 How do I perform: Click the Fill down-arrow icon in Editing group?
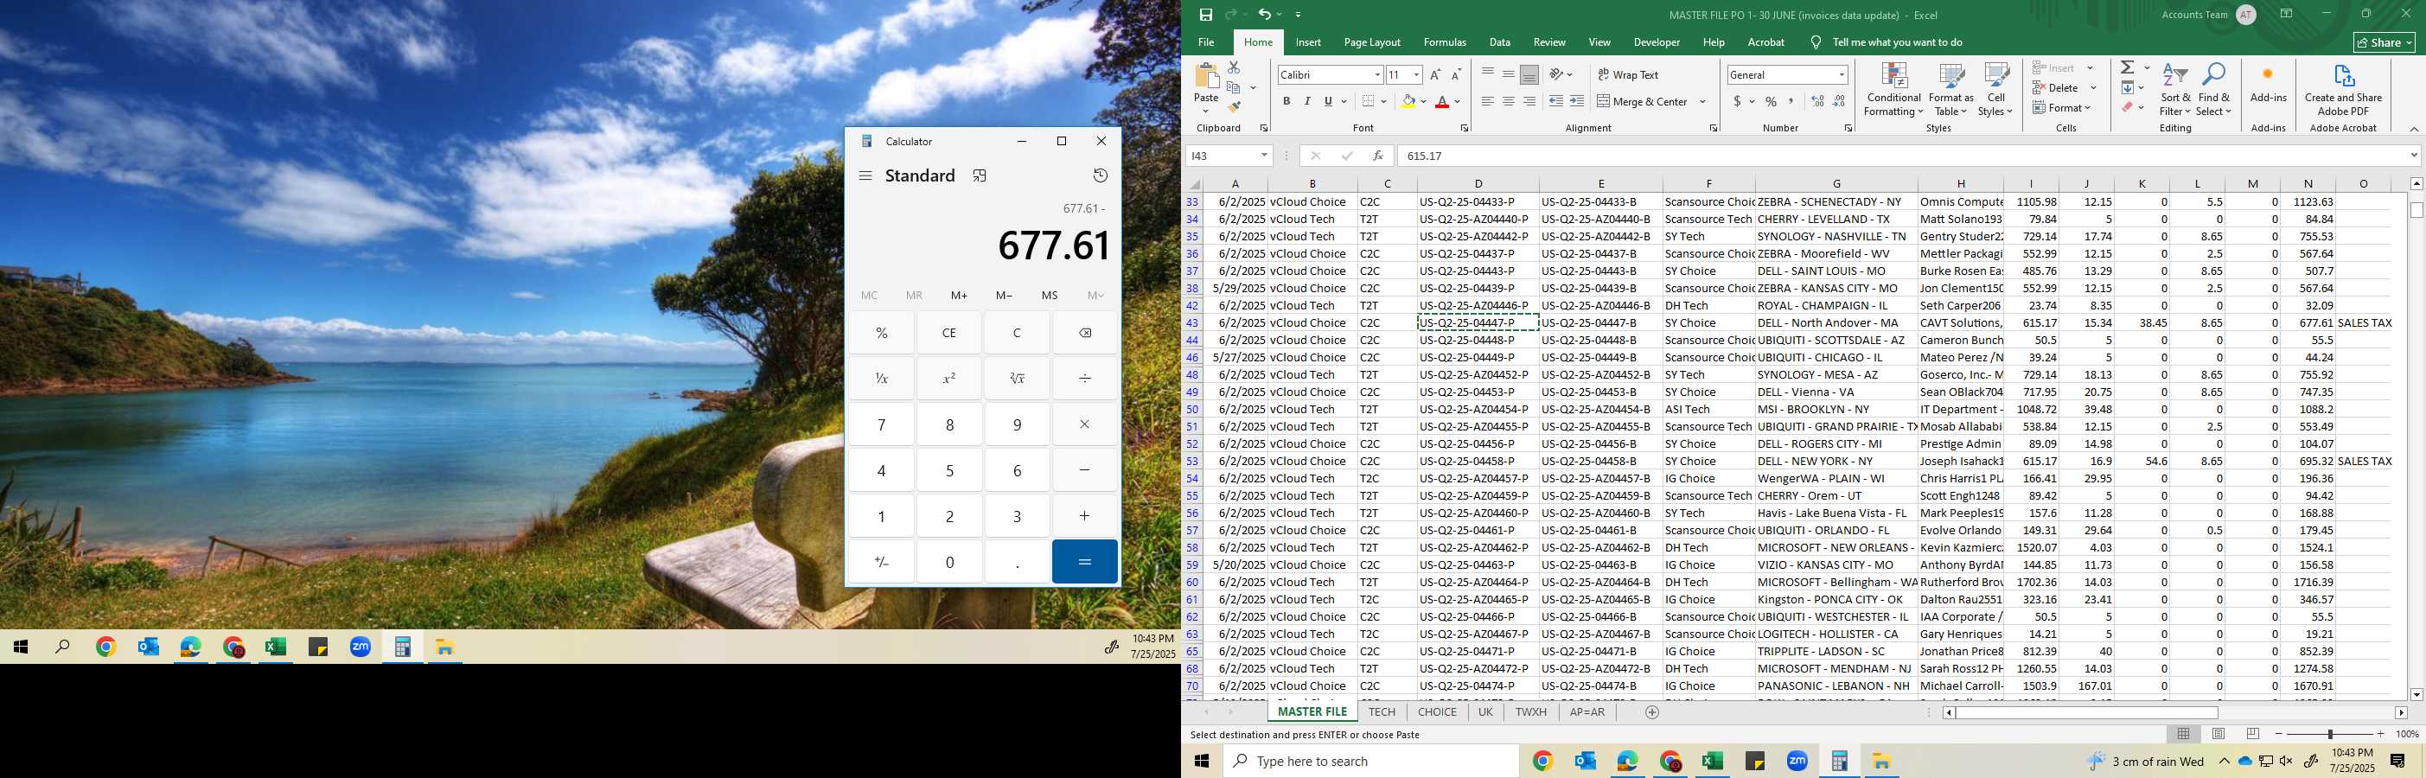point(2128,87)
